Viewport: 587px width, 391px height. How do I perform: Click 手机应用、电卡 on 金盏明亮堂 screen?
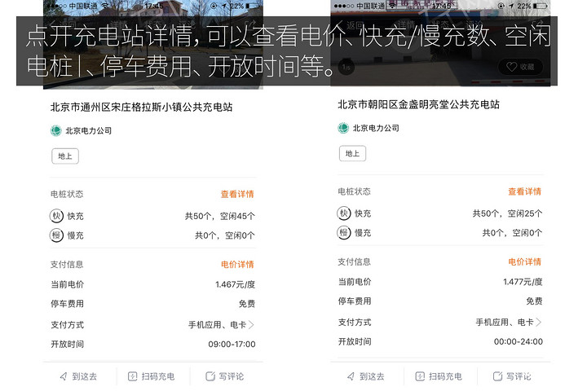click(505, 322)
